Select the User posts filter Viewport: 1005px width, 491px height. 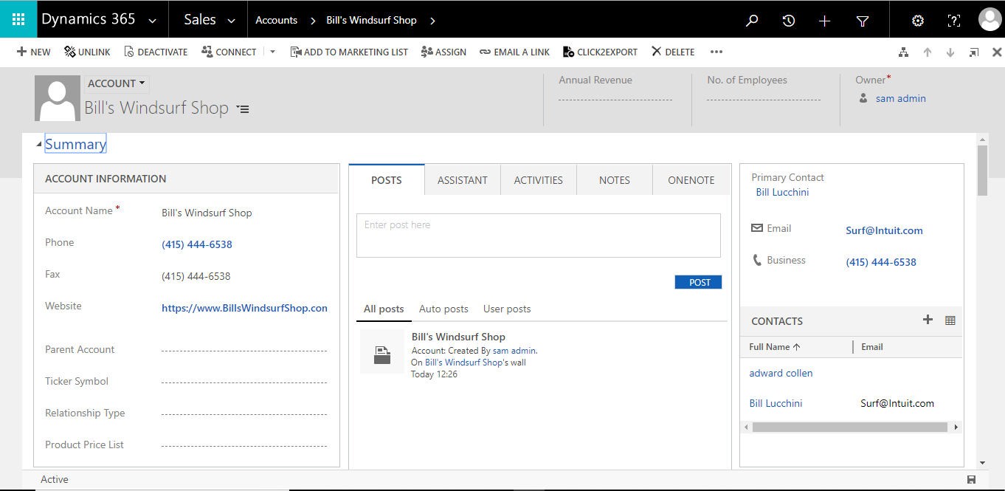[x=507, y=309]
